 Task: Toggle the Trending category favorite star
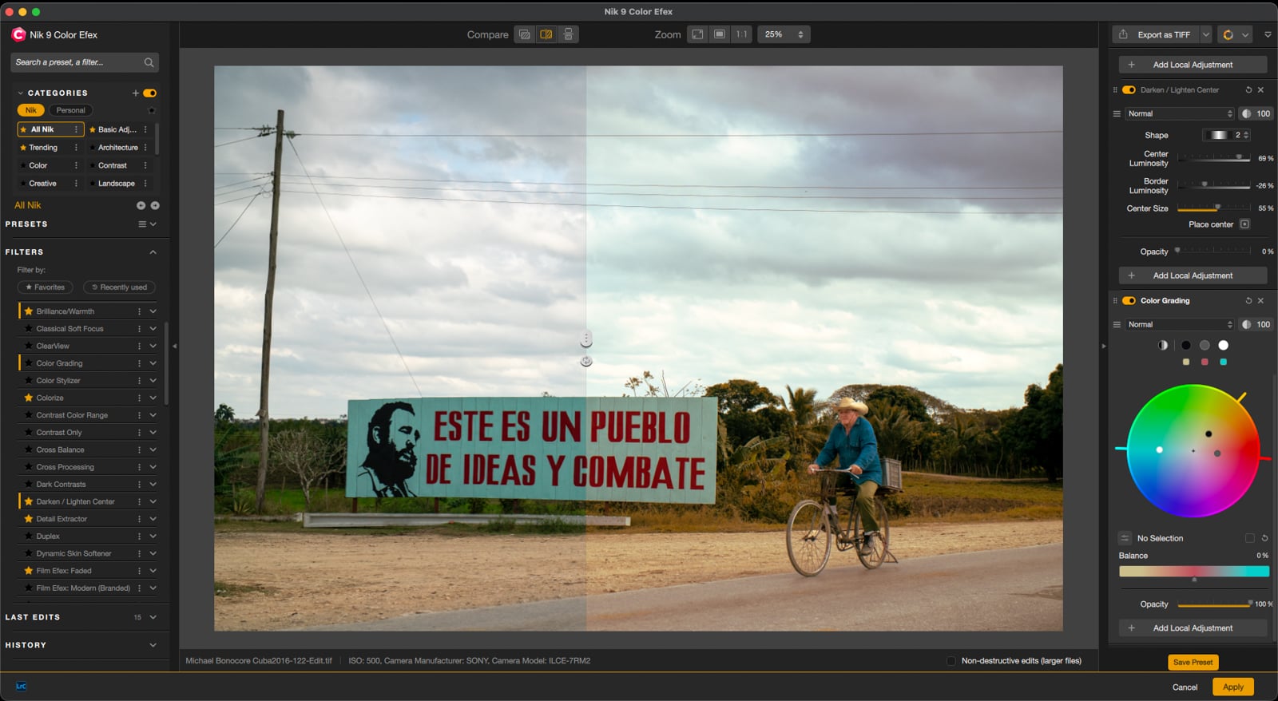click(23, 148)
